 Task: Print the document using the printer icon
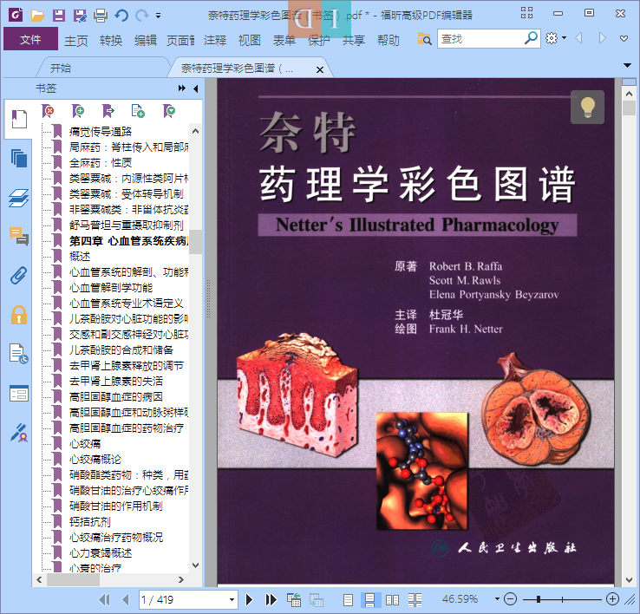point(101,16)
